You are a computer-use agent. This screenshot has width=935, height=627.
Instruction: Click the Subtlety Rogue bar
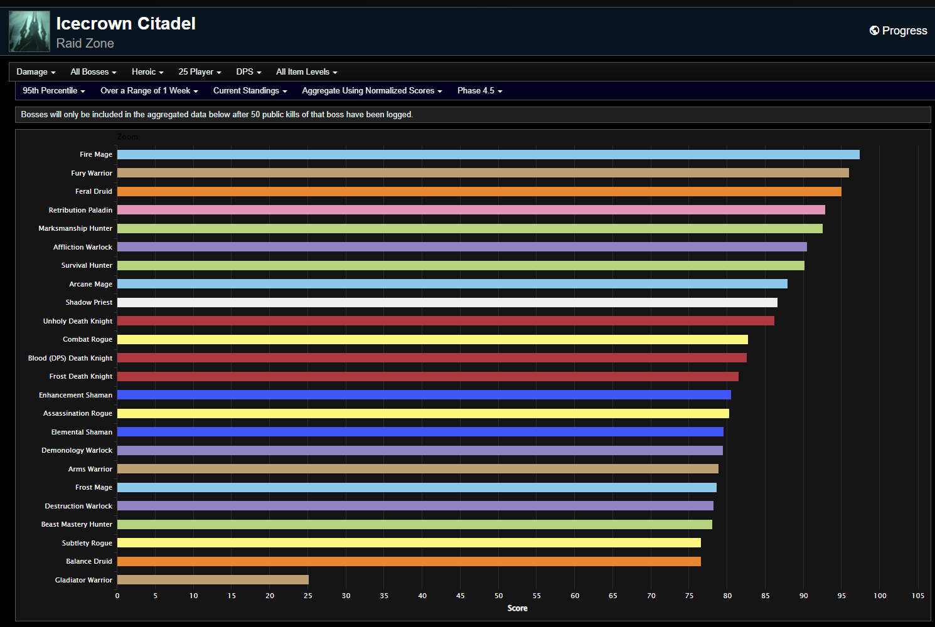click(x=409, y=543)
